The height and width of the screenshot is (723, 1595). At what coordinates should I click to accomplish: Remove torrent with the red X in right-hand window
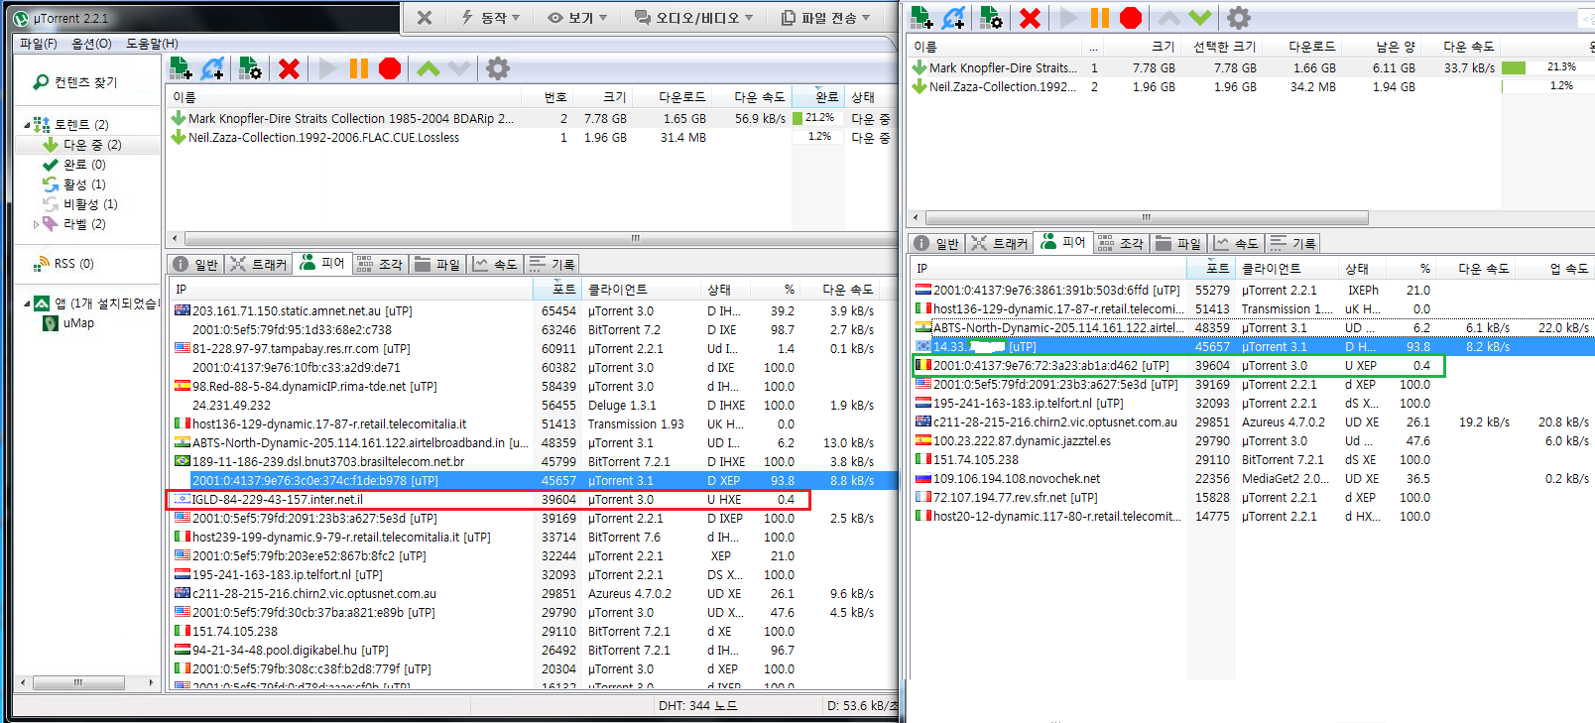pos(1030,17)
